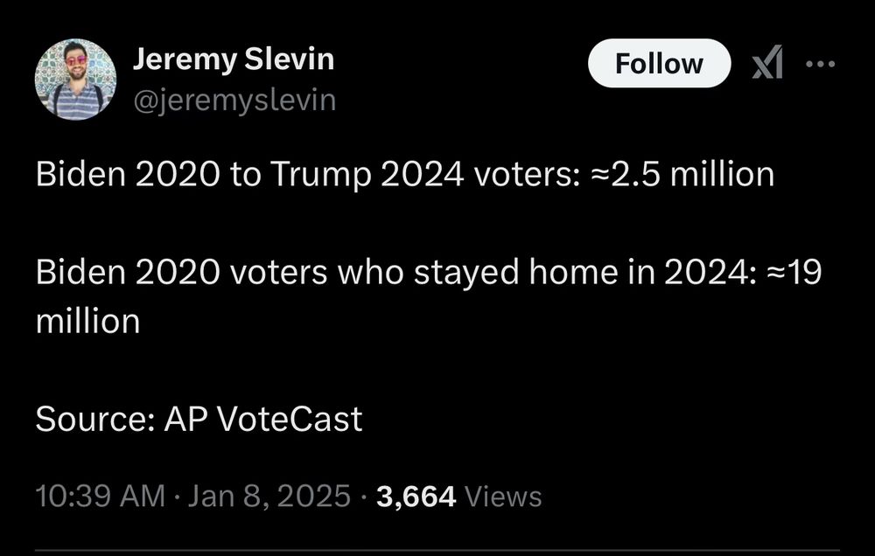Click the 3,664 view count number
The height and width of the screenshot is (556, 875).
[416, 497]
